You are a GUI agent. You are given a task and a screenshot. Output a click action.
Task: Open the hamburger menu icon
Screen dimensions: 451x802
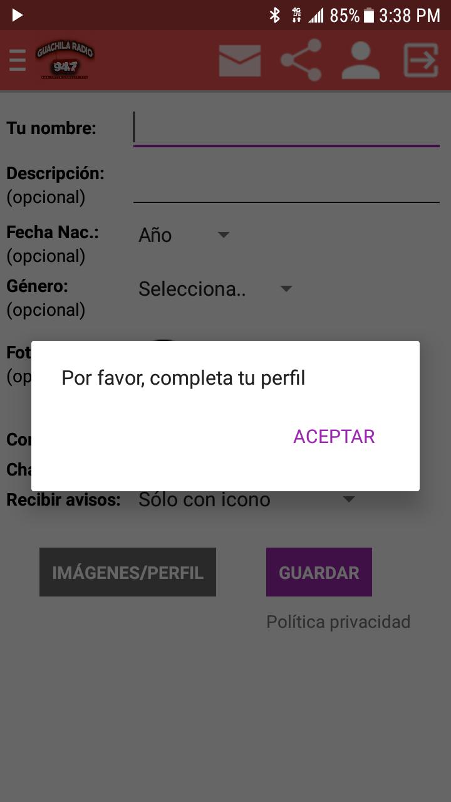coord(18,61)
